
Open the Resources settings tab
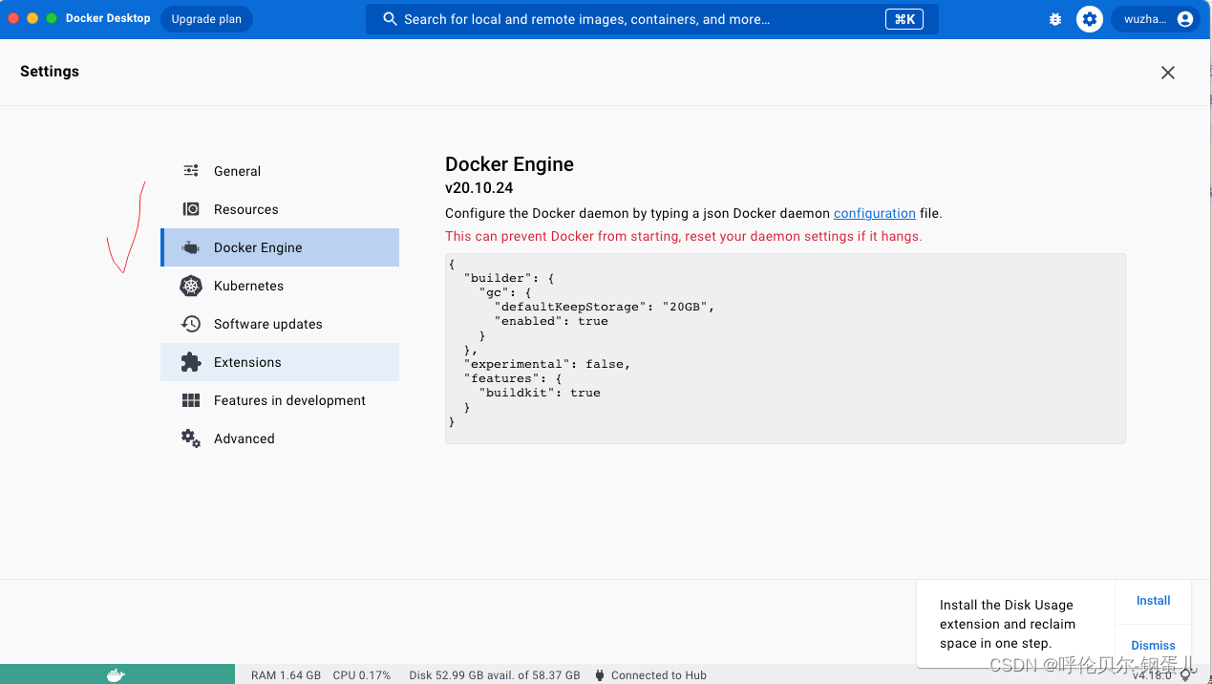280,209
